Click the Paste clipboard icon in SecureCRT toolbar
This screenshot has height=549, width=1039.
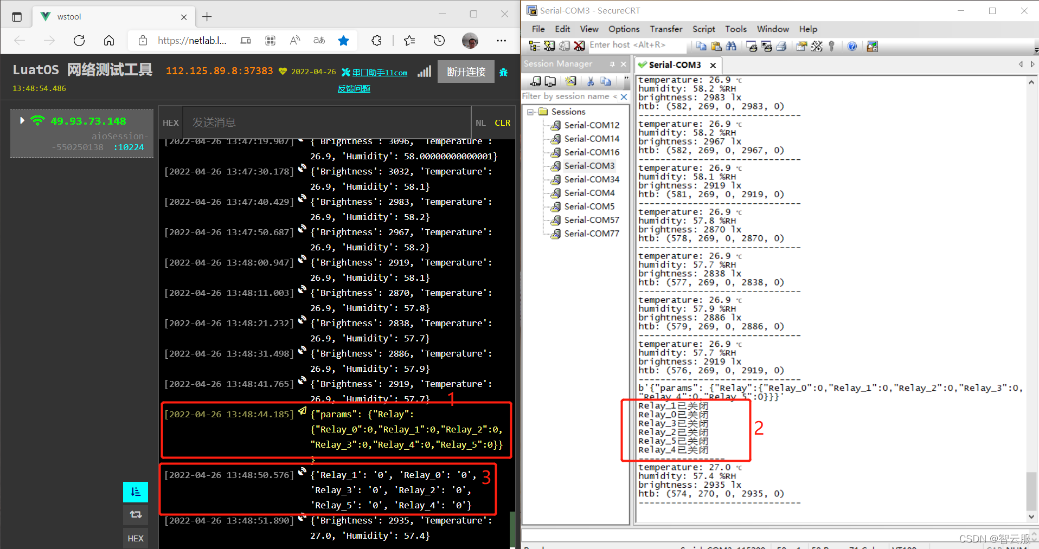point(716,46)
